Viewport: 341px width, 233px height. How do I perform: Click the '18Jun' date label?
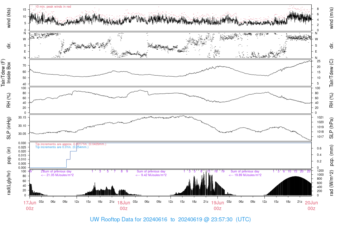pyautogui.click(x=124, y=203)
